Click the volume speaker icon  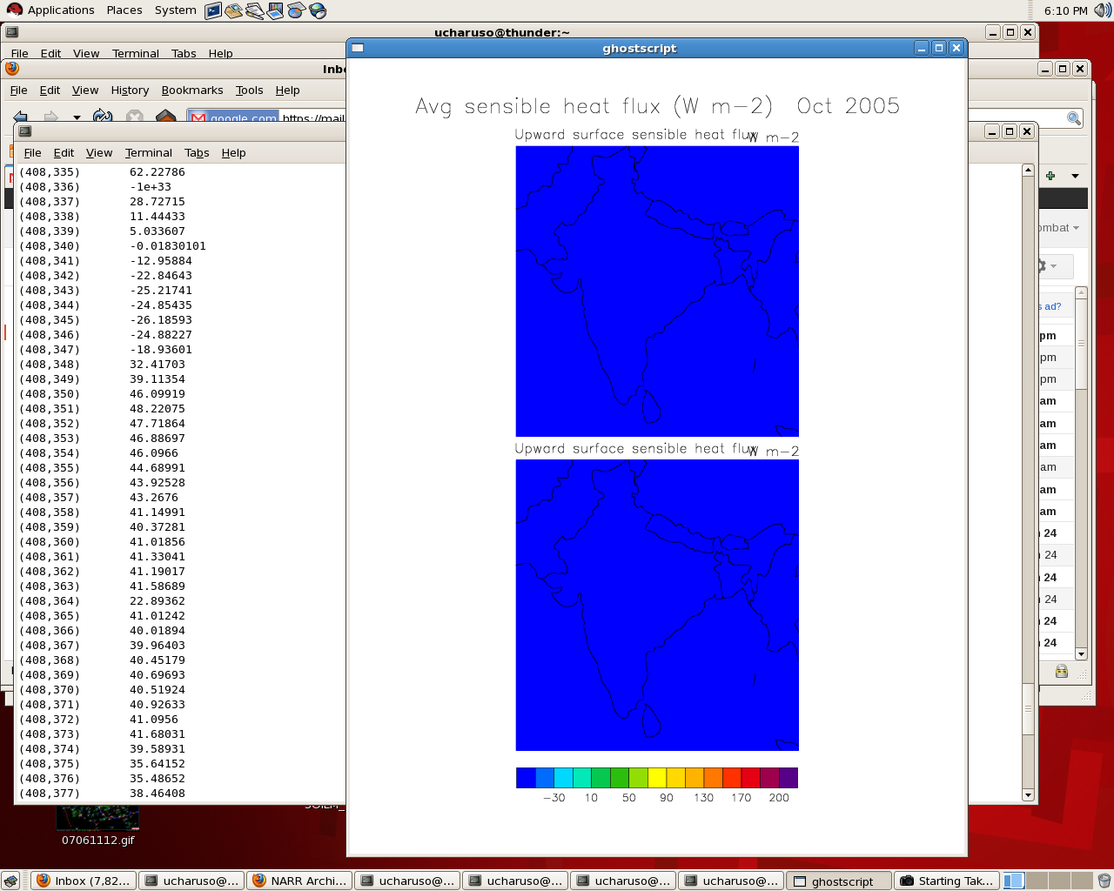(1102, 10)
